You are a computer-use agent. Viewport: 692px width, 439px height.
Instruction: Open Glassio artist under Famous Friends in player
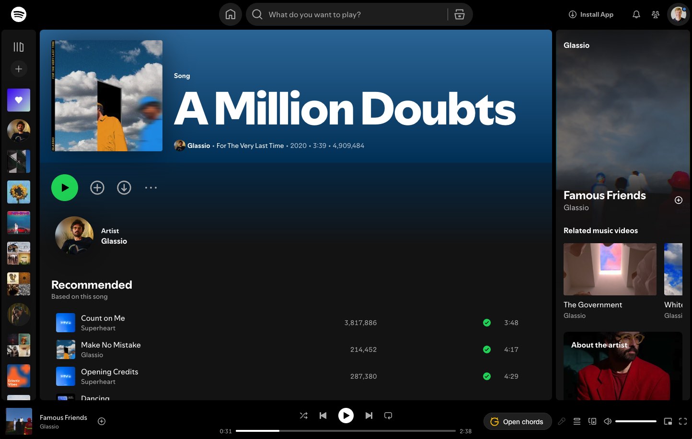(x=49, y=427)
